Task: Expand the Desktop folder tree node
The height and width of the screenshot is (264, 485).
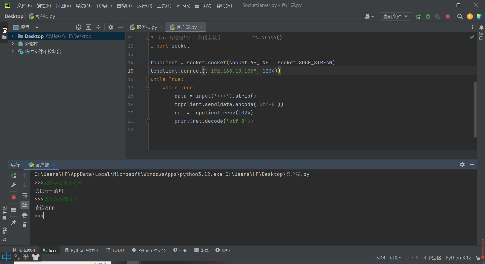Action: click(13, 36)
